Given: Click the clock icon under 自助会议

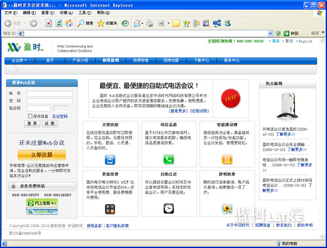Looking at the screenshot, I should [169, 209].
